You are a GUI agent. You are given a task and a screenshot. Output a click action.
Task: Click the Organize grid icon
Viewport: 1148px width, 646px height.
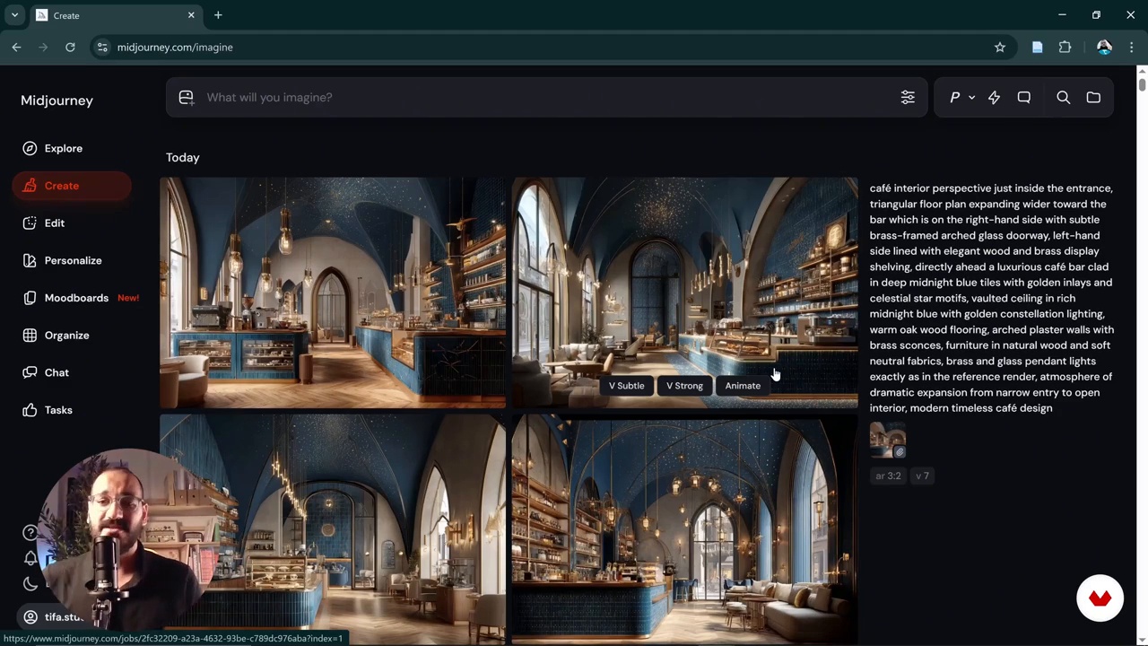pos(30,335)
